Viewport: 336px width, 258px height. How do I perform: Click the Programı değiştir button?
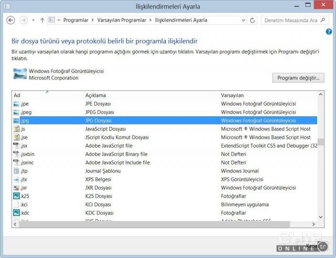pyautogui.click(x=298, y=78)
